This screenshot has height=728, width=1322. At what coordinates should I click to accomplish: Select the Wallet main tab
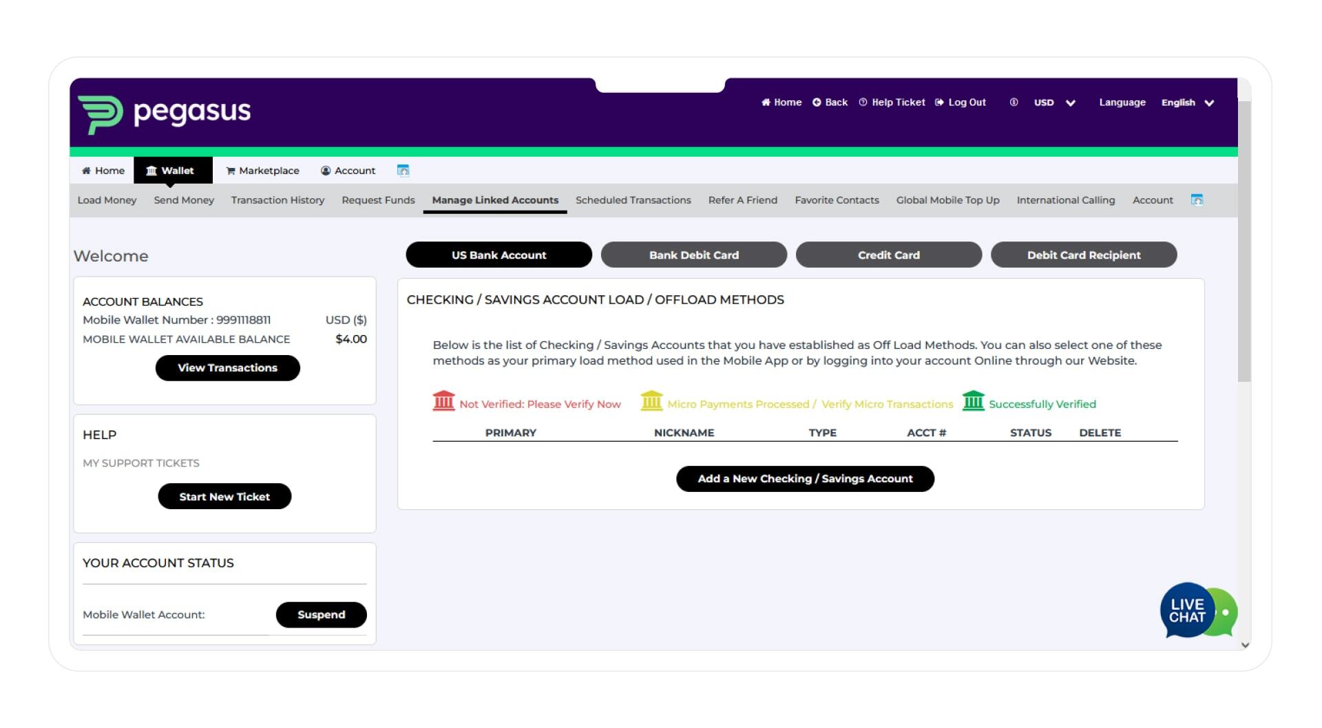click(173, 170)
